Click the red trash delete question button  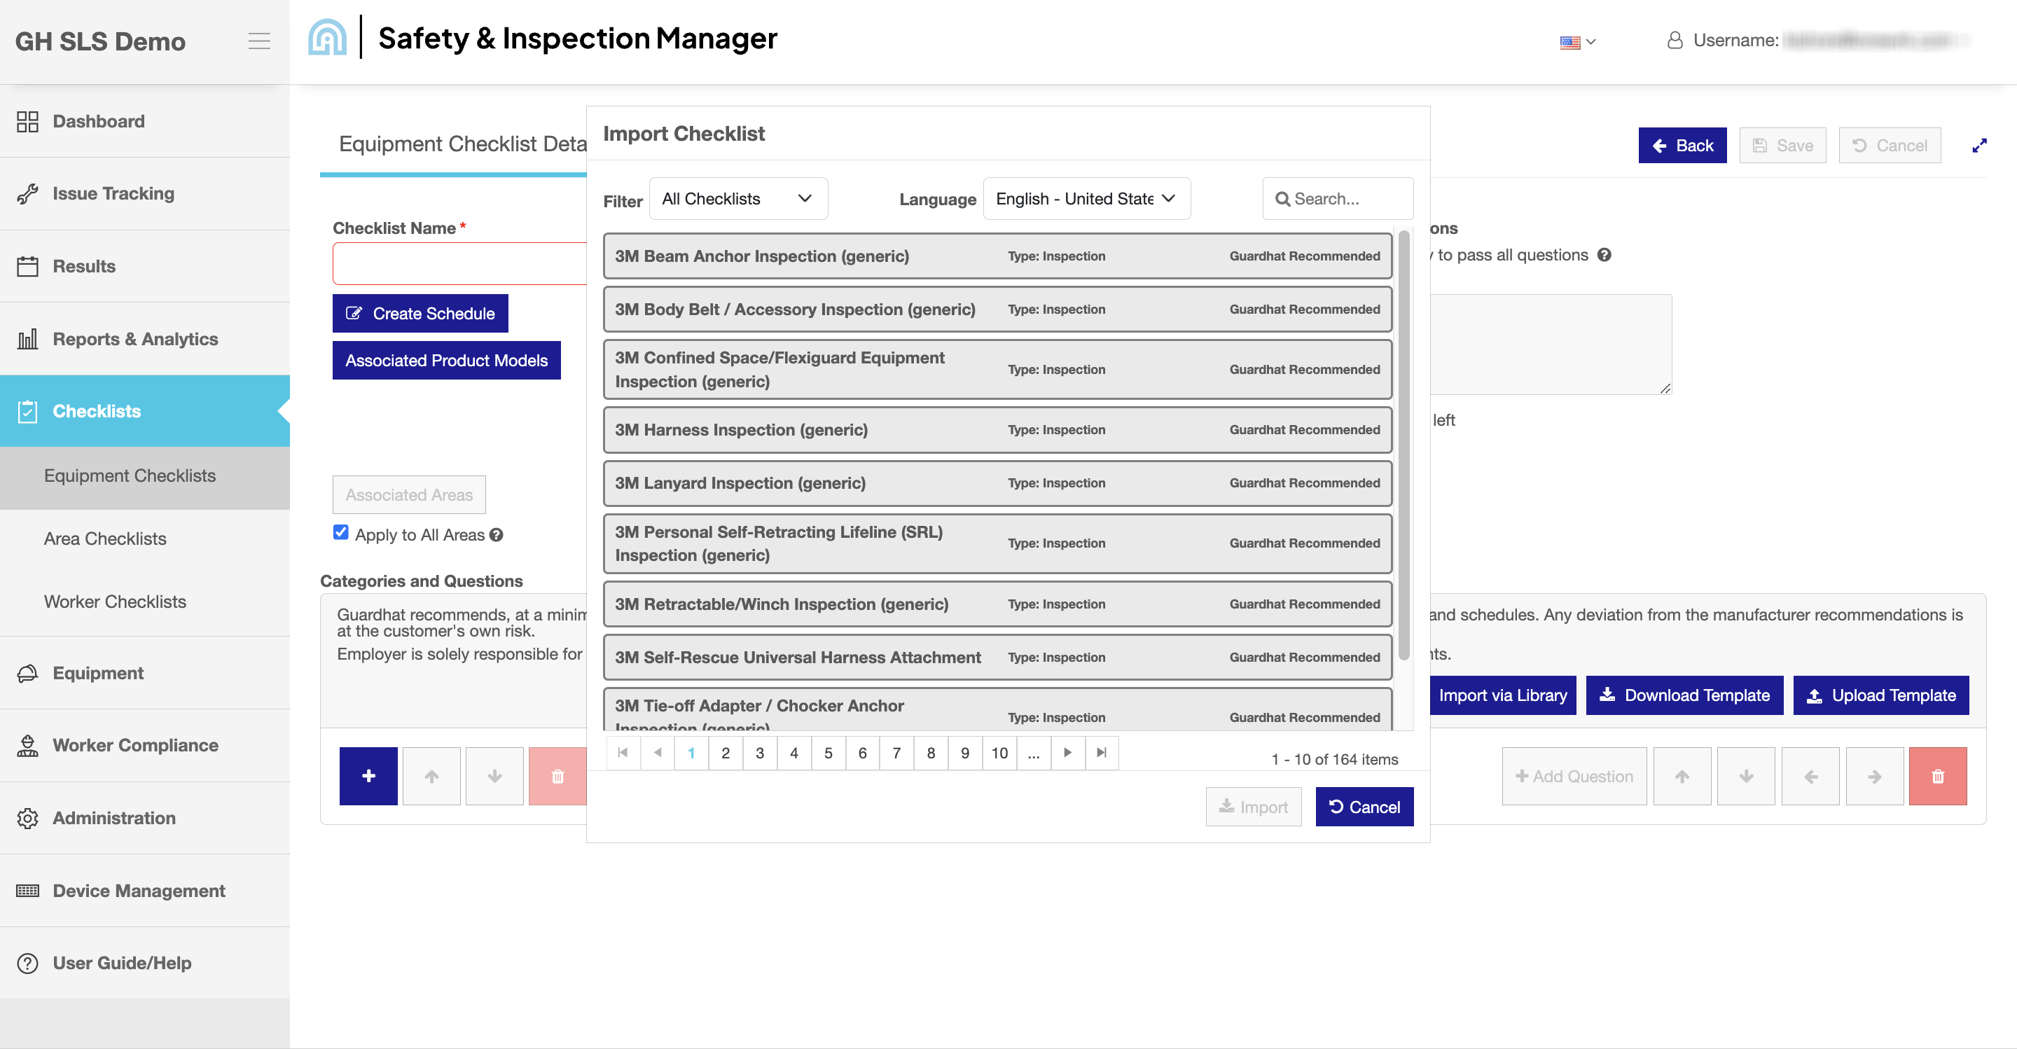coord(1937,776)
